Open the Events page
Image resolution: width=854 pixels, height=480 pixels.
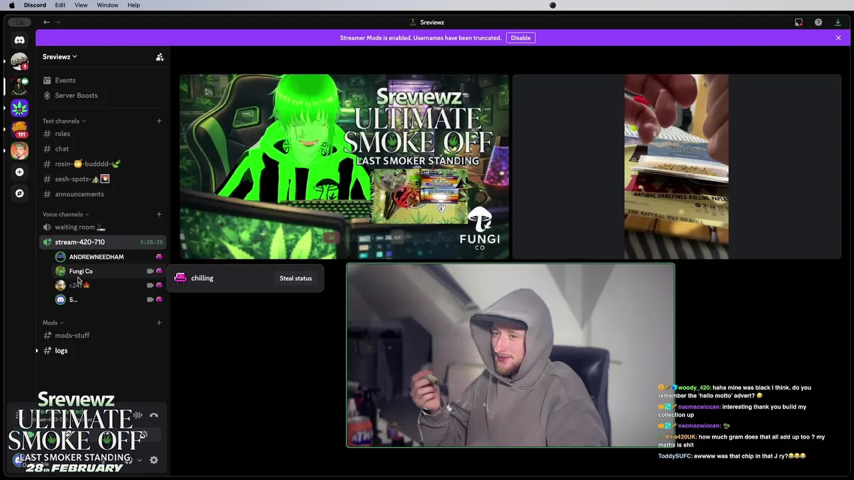click(102, 81)
